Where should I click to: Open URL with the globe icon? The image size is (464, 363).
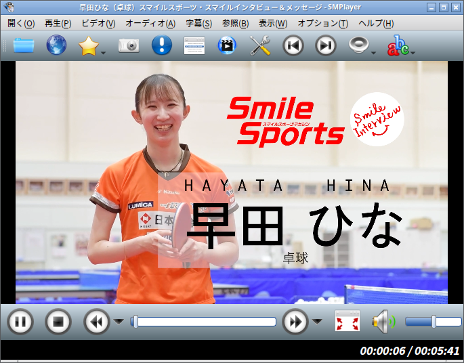pyautogui.click(x=56, y=45)
